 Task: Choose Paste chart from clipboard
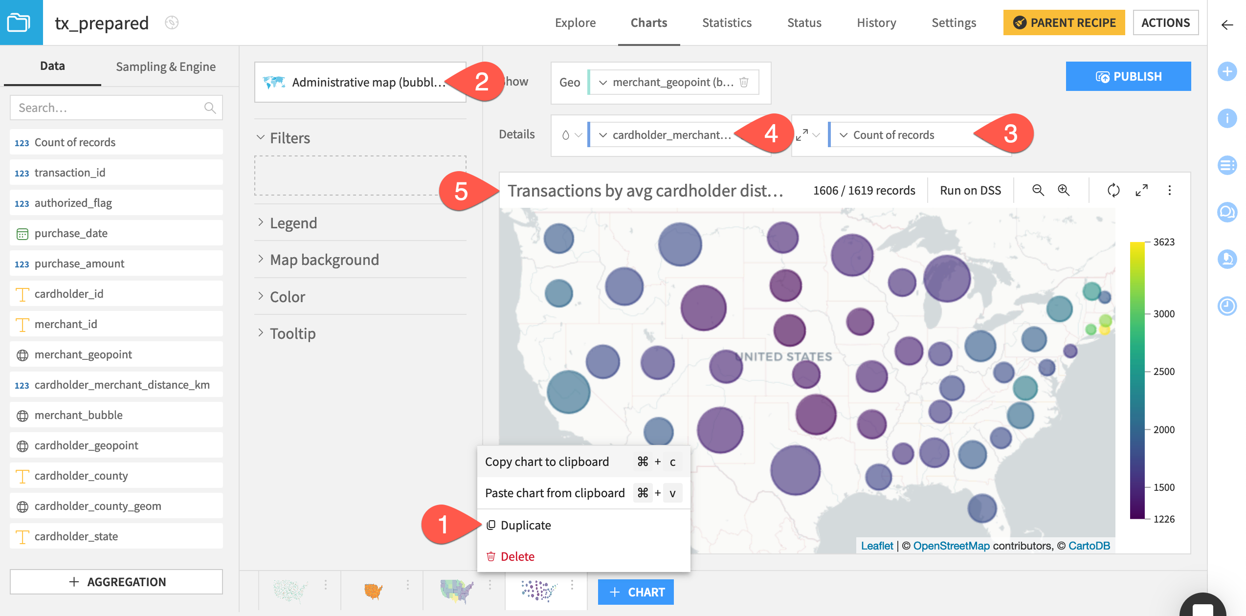(x=583, y=493)
